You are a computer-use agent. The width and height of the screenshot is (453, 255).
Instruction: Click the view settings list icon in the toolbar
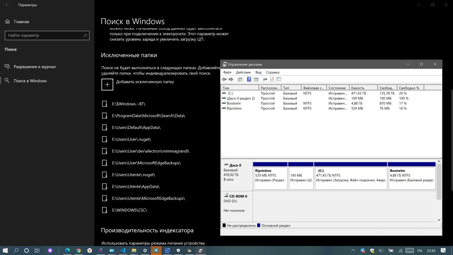279,79
